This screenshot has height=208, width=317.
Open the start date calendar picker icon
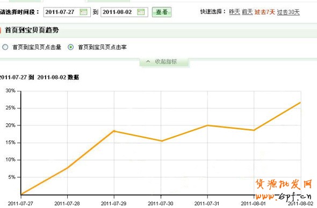83,12
